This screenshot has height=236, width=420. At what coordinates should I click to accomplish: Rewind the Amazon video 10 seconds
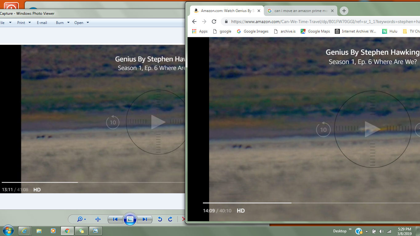pos(323,130)
